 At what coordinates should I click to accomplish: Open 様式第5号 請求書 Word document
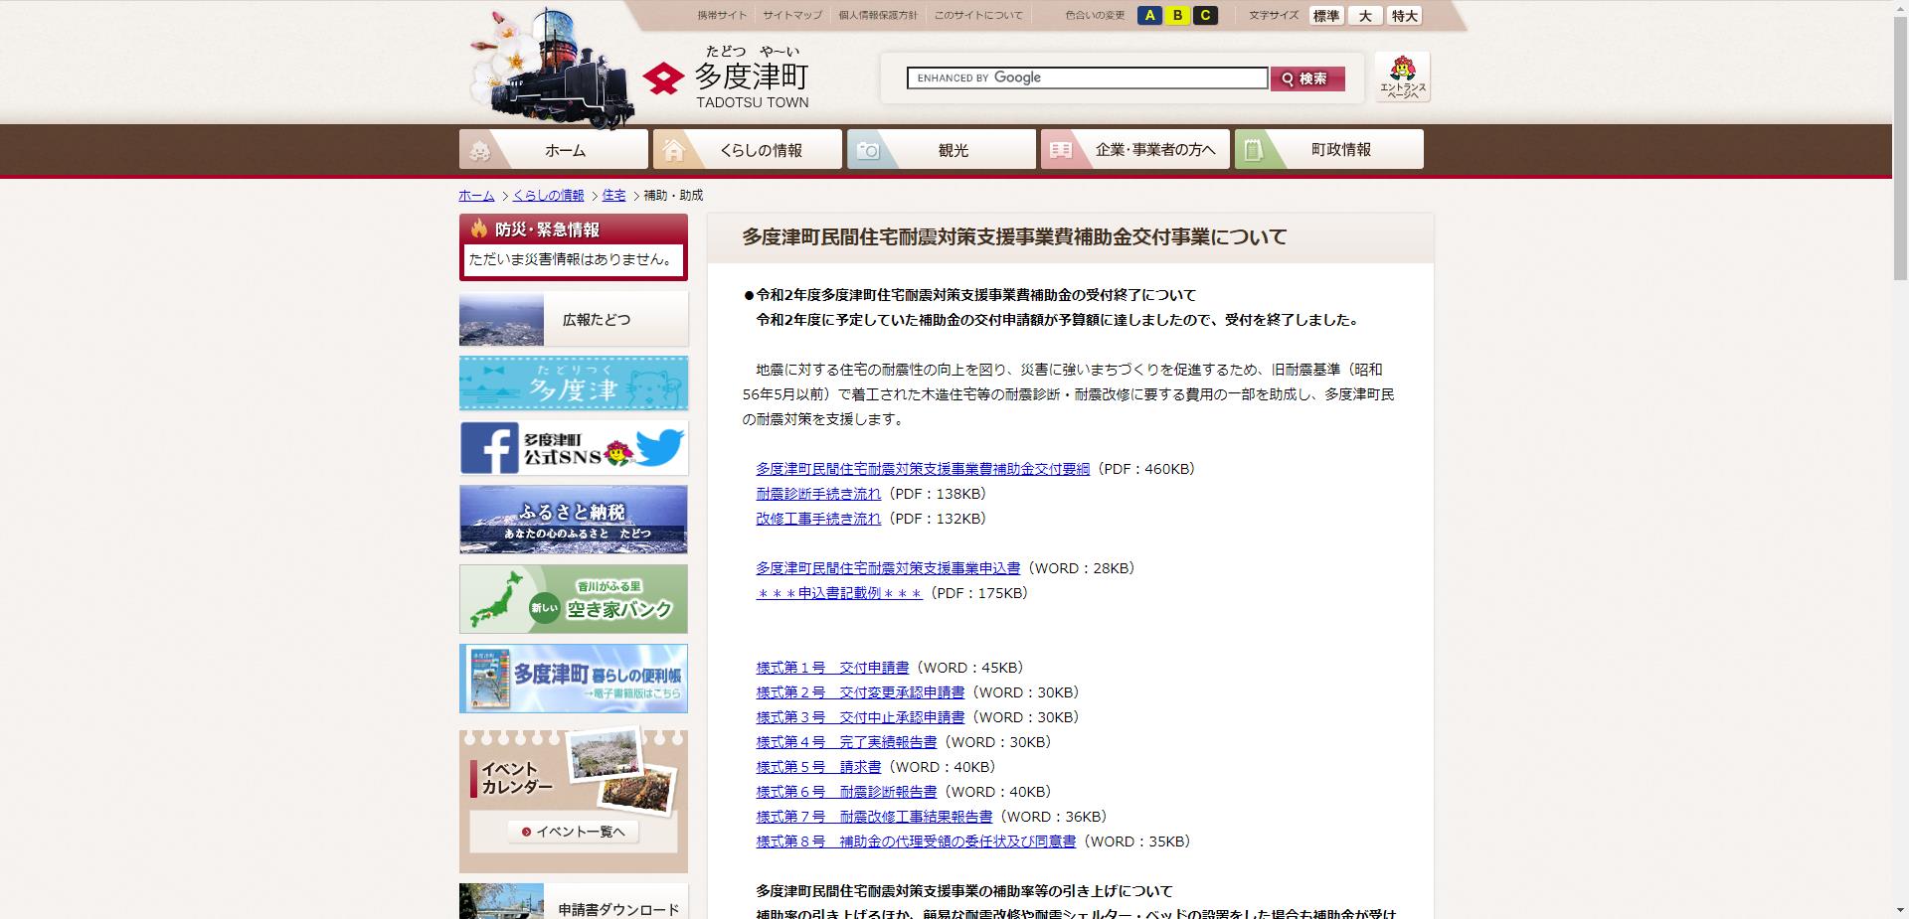tap(818, 767)
